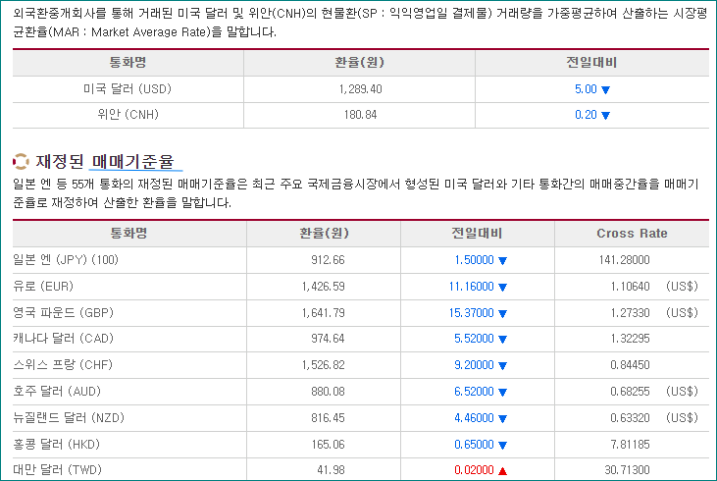
Task: Click the CNH rate 180.84
Action: click(360, 115)
